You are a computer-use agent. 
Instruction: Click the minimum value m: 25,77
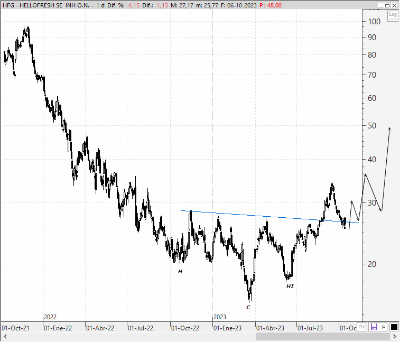click(207, 5)
